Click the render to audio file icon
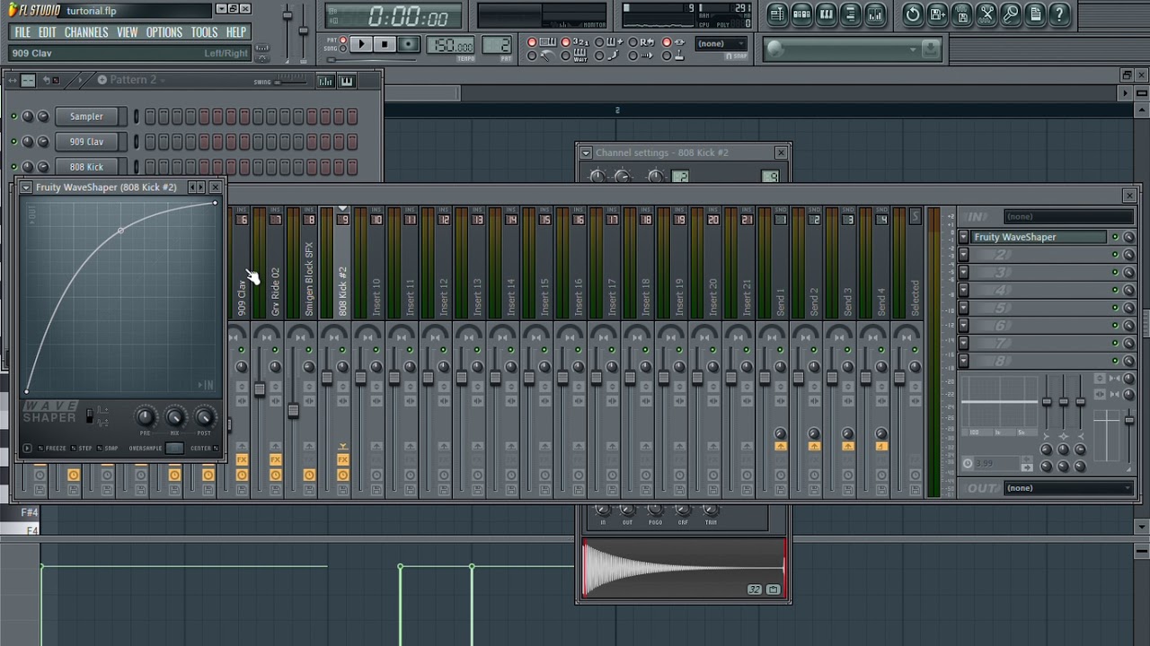The width and height of the screenshot is (1150, 646). 961,13
